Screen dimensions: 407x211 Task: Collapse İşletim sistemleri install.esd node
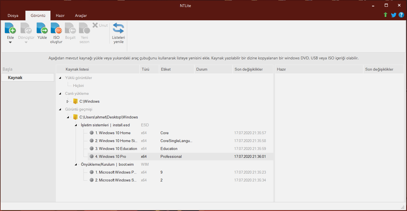tap(76, 125)
